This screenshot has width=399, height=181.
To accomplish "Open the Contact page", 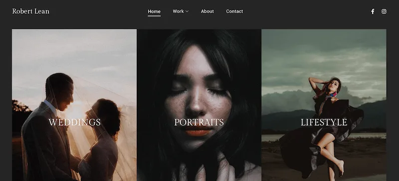I will coord(234,11).
